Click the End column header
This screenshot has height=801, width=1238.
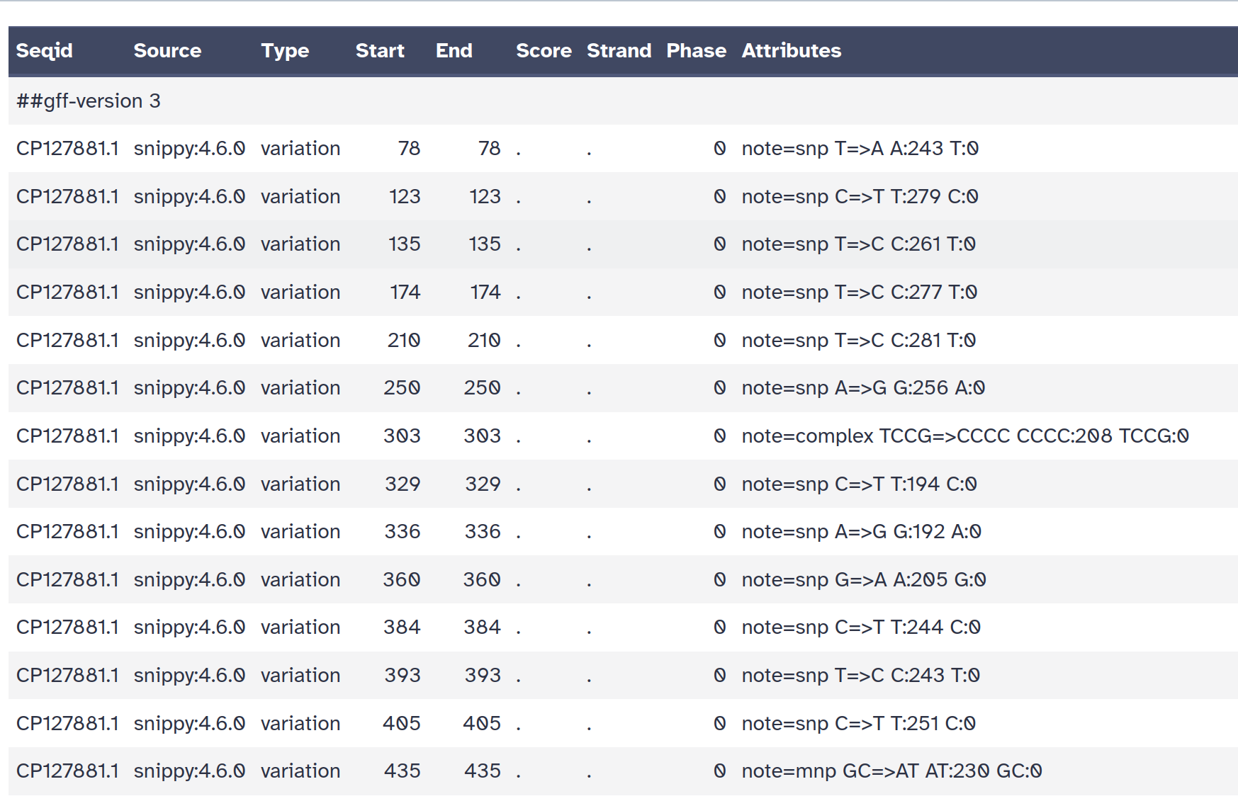coord(454,51)
